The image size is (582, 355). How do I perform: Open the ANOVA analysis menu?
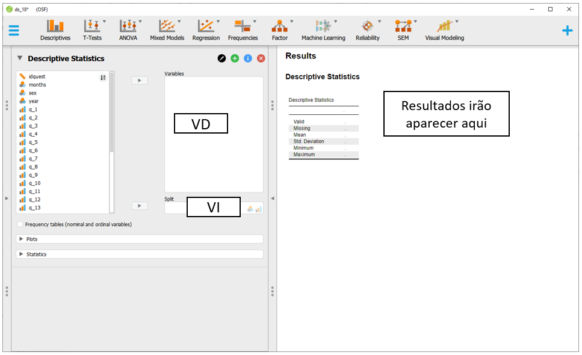pyautogui.click(x=128, y=30)
